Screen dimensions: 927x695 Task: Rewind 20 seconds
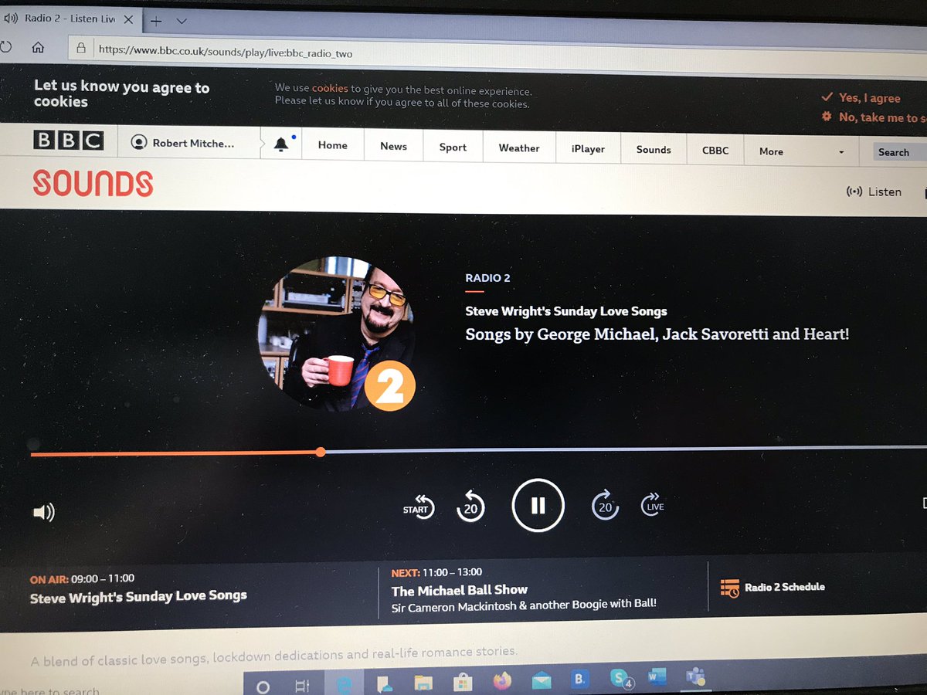pos(470,507)
